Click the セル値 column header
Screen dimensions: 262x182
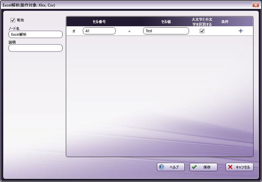(x=166, y=22)
